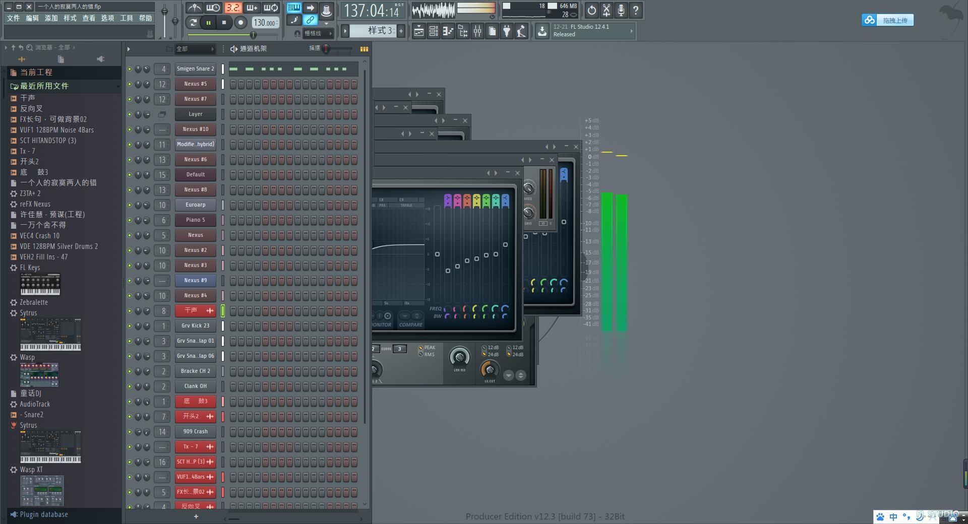Open the 全部 channel filter dropdown

pos(195,49)
